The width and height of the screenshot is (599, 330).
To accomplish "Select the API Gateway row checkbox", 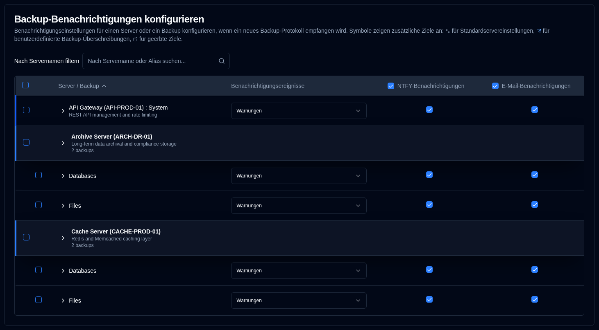I will click(26, 110).
